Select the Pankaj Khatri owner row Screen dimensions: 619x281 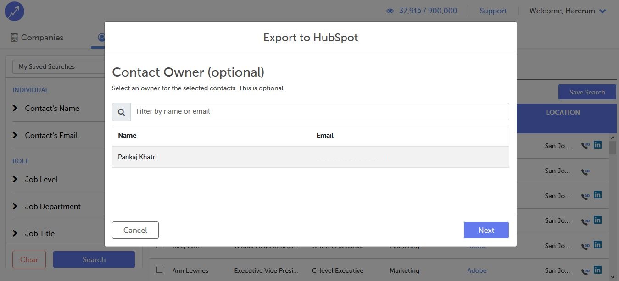311,157
